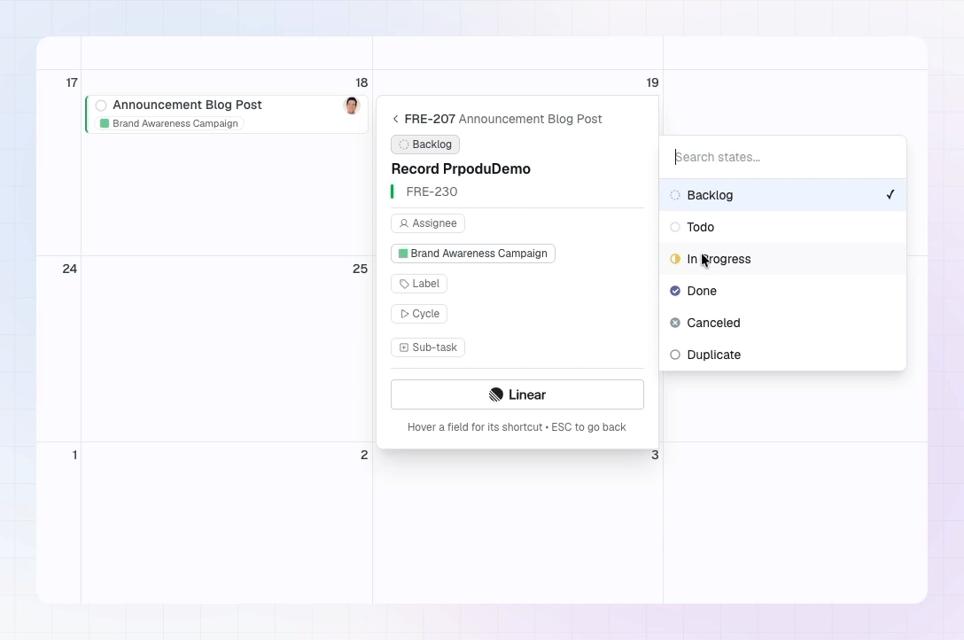964x640 pixels.
Task: Click the checkmark next to Backlog
Action: (x=890, y=195)
